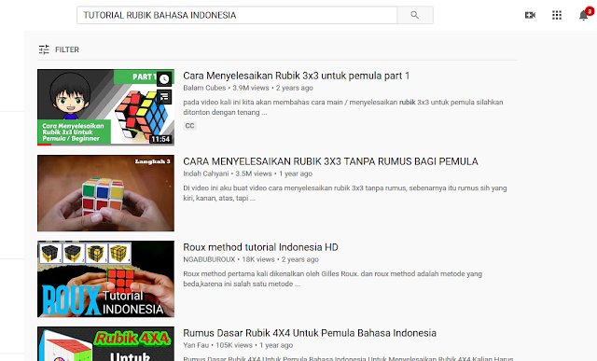Click Add to queue icon on first thumbnail
Viewport: 597px width, 361px height.
click(x=164, y=97)
